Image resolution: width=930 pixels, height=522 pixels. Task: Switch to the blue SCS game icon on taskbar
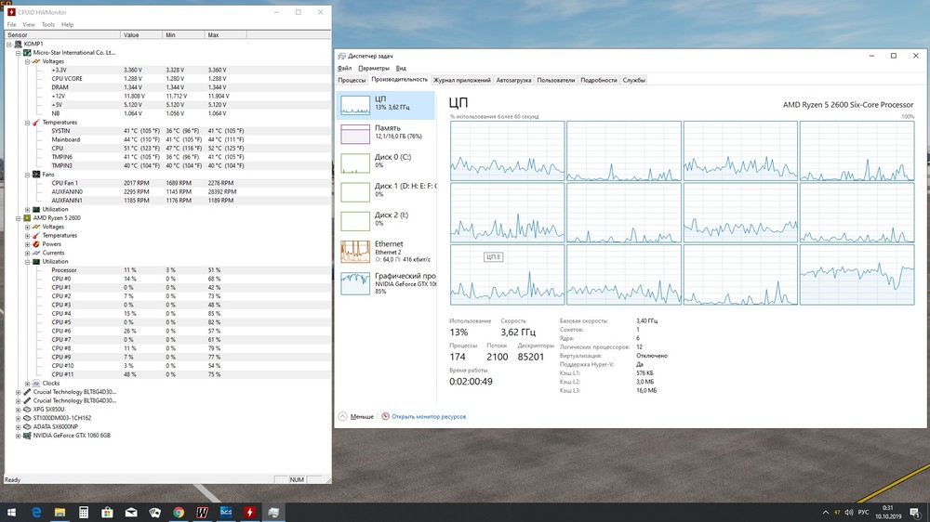(x=226, y=513)
